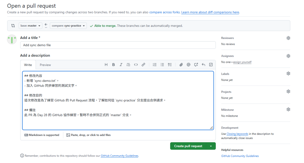The image size is (304, 163).
Task: Open the compare across forks link
Action: (164, 12)
